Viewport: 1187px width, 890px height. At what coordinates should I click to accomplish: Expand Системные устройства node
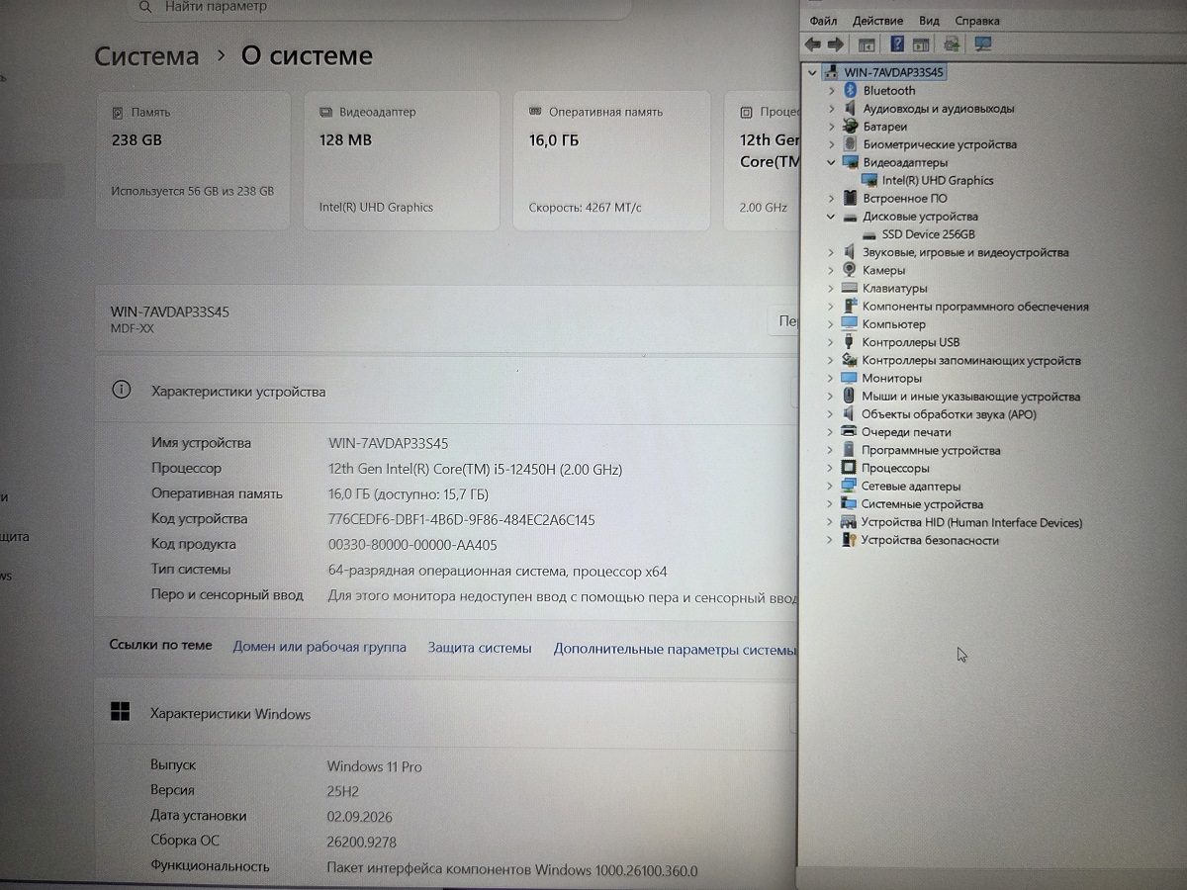point(830,504)
